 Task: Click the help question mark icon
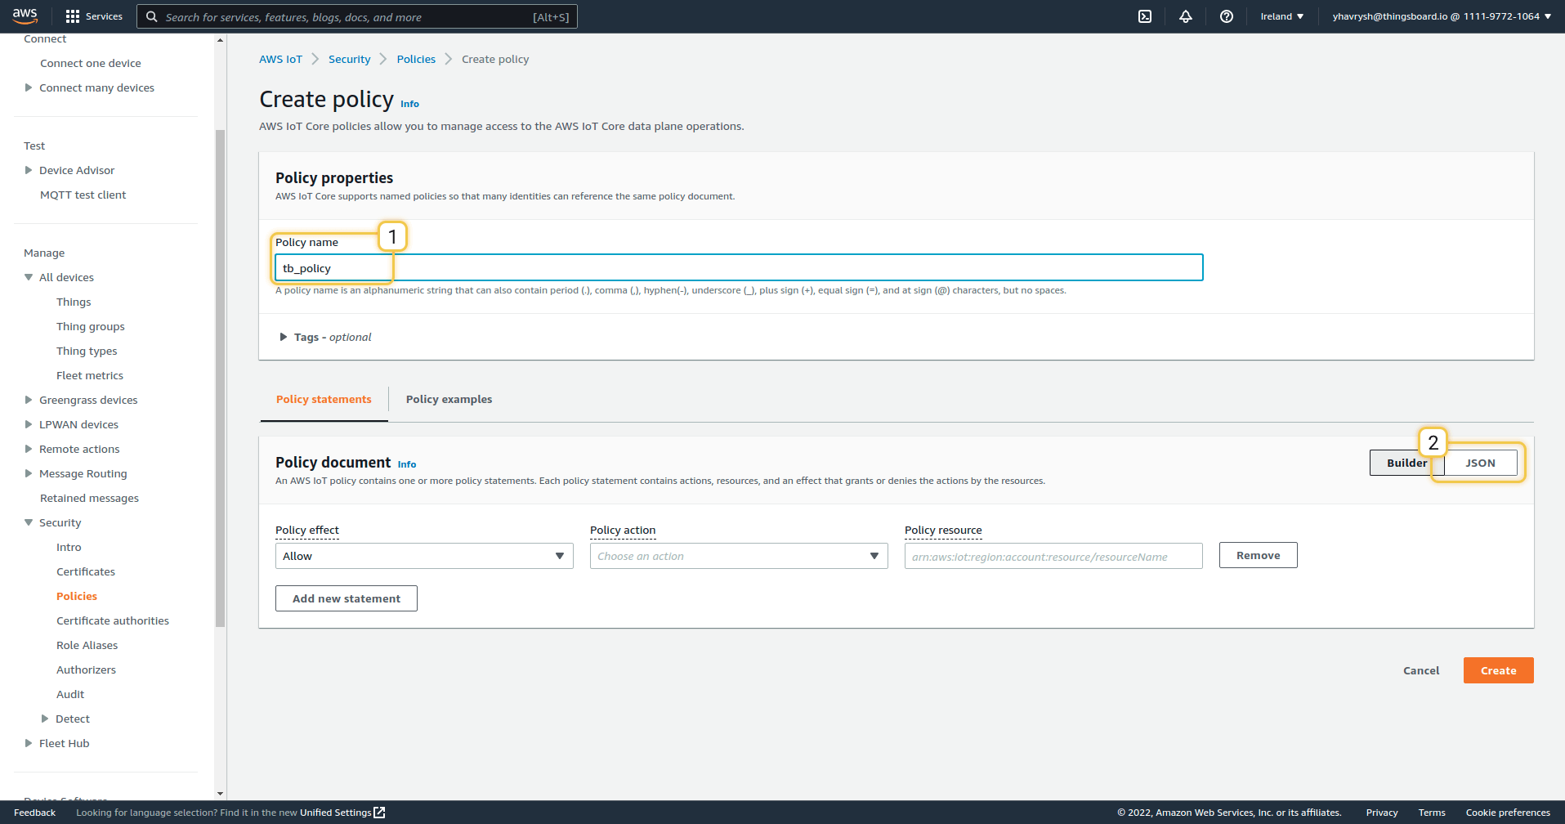click(x=1226, y=16)
